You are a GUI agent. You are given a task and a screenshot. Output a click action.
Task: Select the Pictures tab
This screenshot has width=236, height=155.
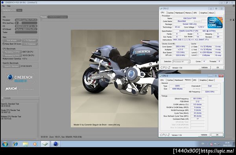tap(44, 17)
